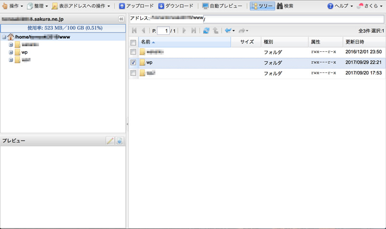The image size is (386, 229).
Task: Click the page number field
Action: tap(163, 30)
